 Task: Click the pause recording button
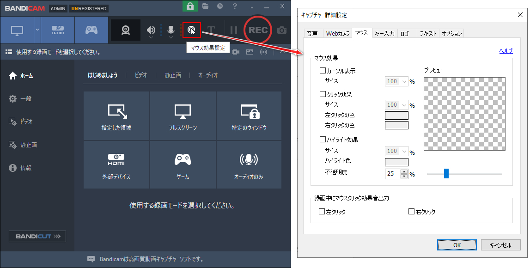point(233,30)
